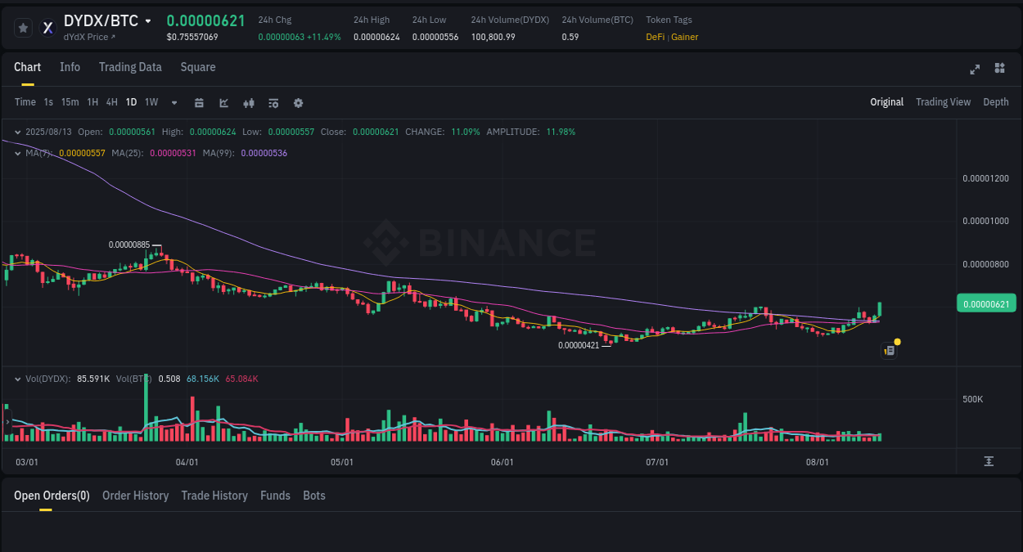This screenshot has height=552, width=1023.
Task: Collapse the OHLC info row chevron
Action: [17, 131]
